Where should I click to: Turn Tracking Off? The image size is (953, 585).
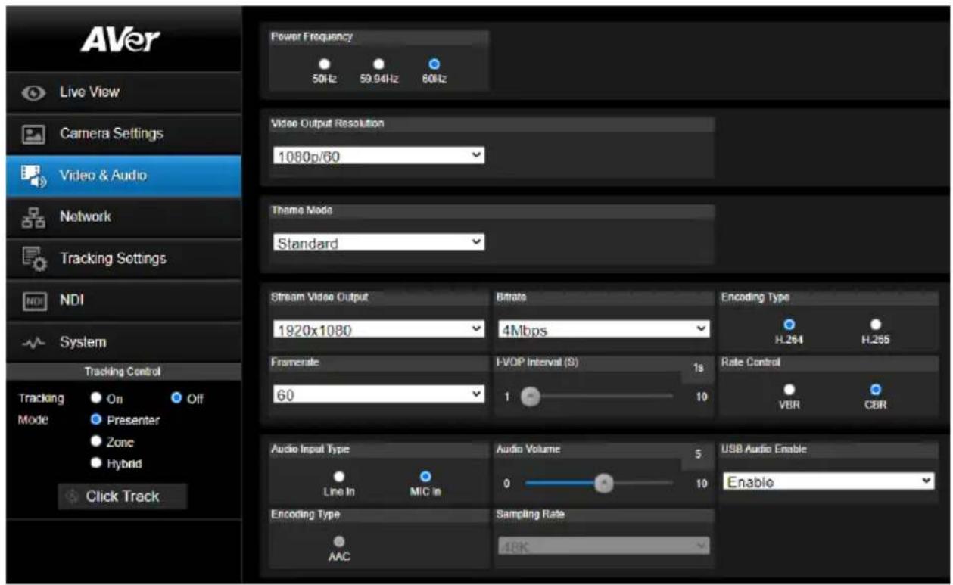tap(176, 398)
